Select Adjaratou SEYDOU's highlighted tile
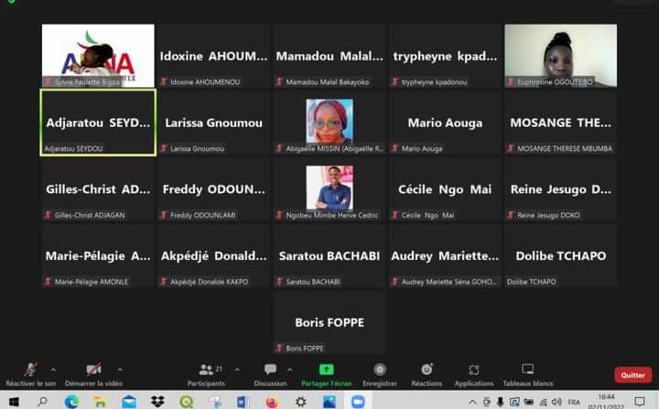This screenshot has height=409, width=659. pos(98,123)
